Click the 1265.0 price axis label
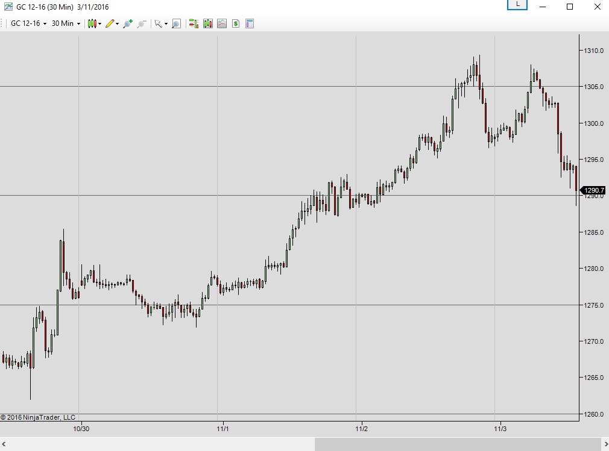609x451 pixels. 594,378
